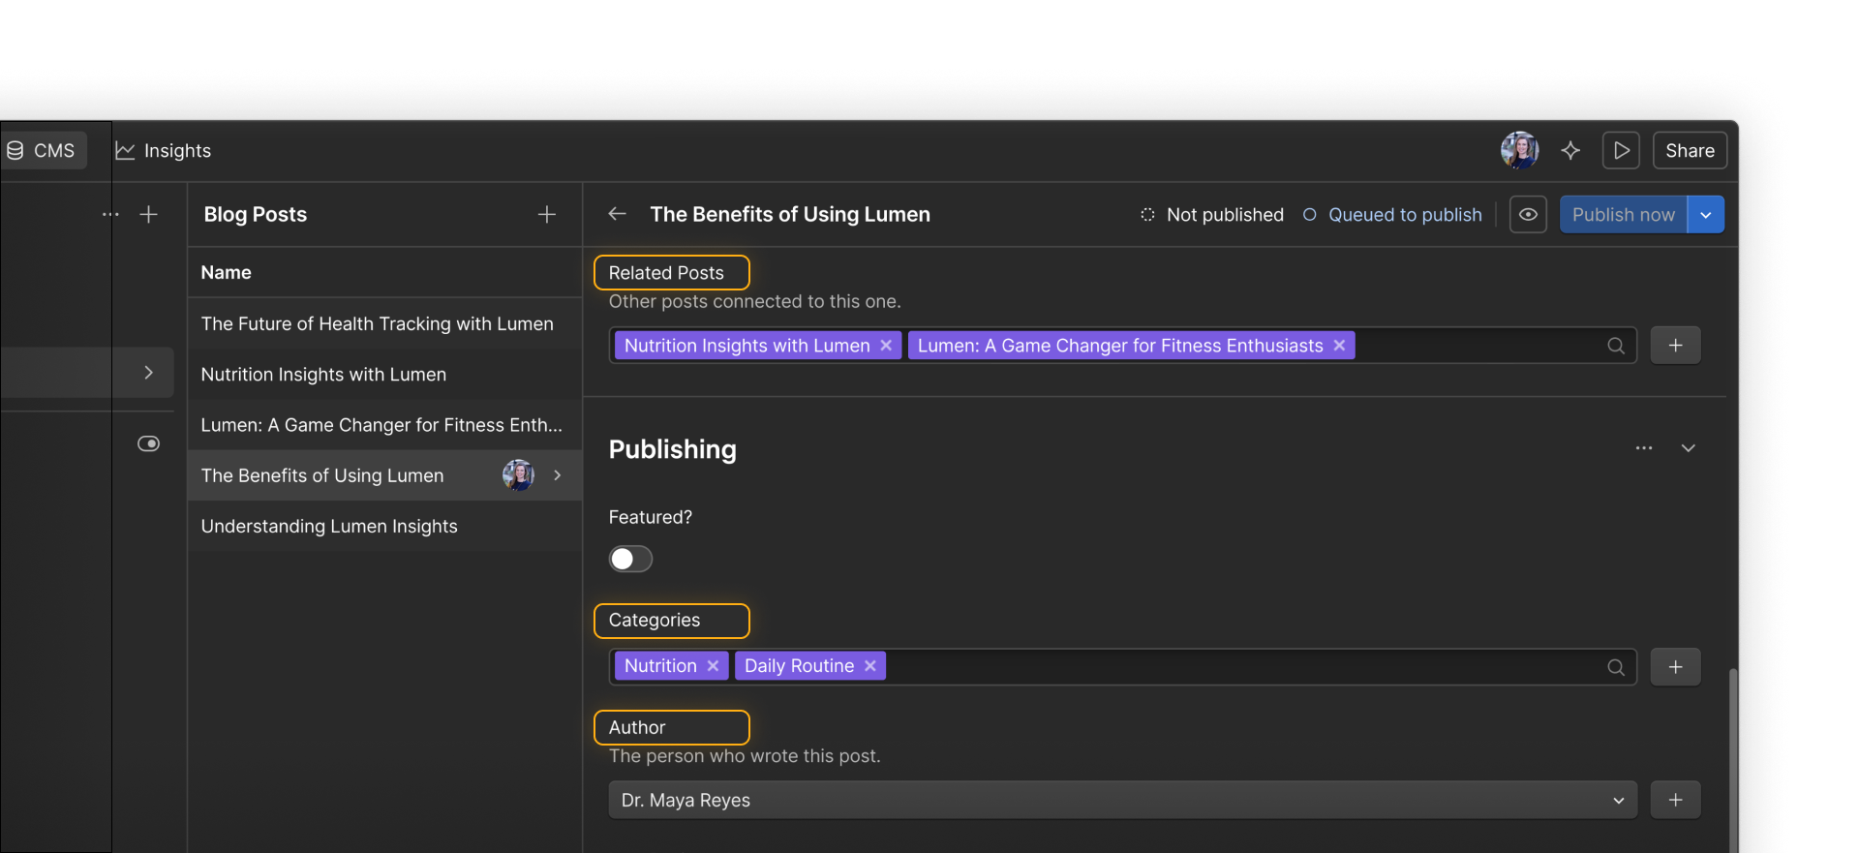Remove the Daily Routine category tag
The width and height of the screenshot is (1859, 853).
pos(870,666)
